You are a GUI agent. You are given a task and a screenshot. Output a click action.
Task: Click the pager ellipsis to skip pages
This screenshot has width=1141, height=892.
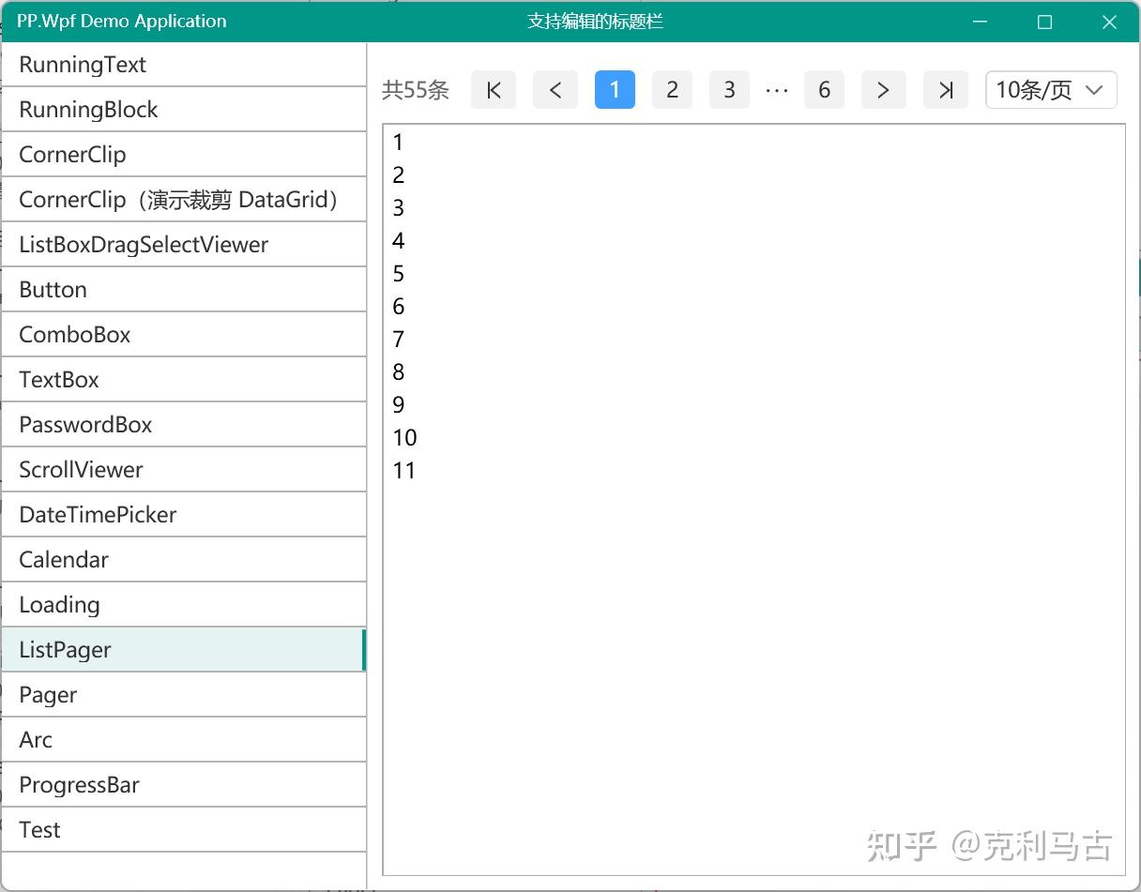pyautogui.click(x=777, y=90)
